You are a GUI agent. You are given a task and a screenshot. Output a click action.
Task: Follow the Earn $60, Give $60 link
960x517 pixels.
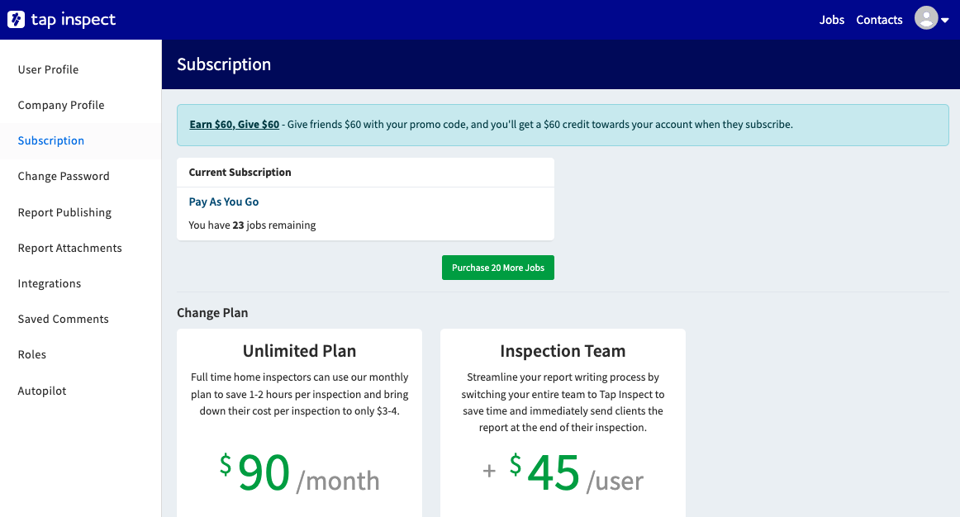[235, 124]
